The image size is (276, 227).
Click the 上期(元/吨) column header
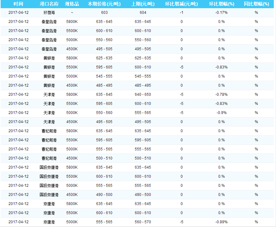(143, 4)
